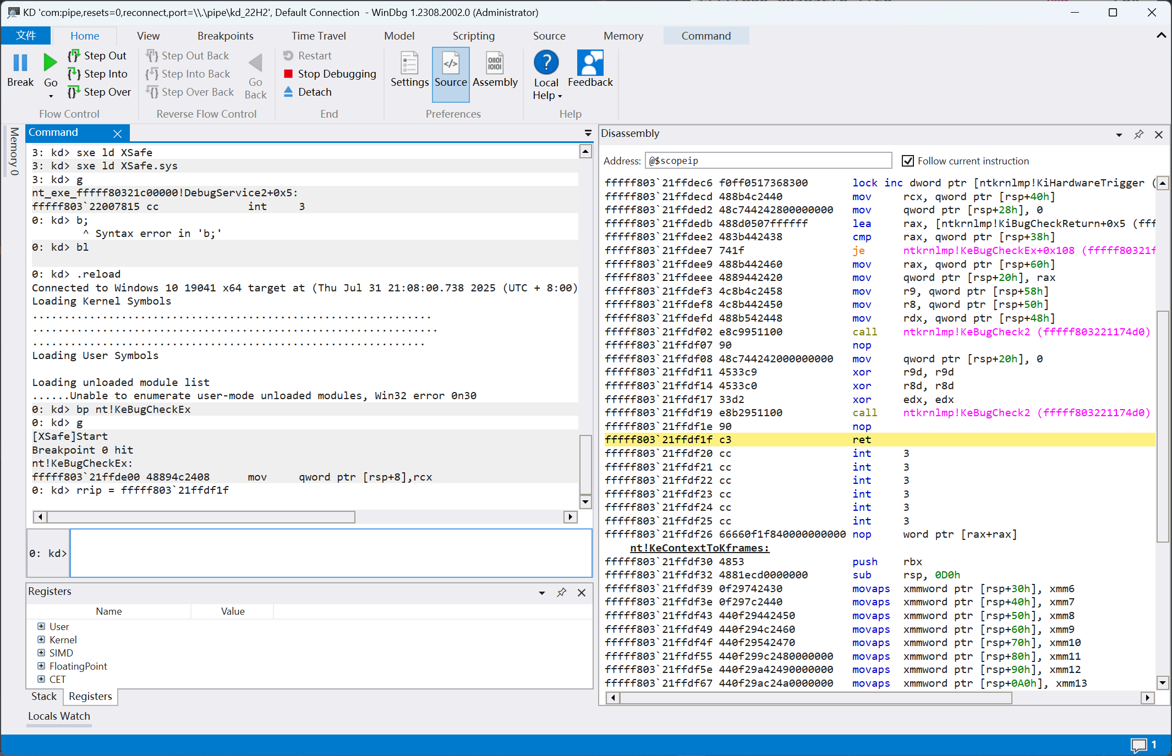The height and width of the screenshot is (756, 1172).
Task: Pin the Disassembly panel
Action: pos(1138,134)
